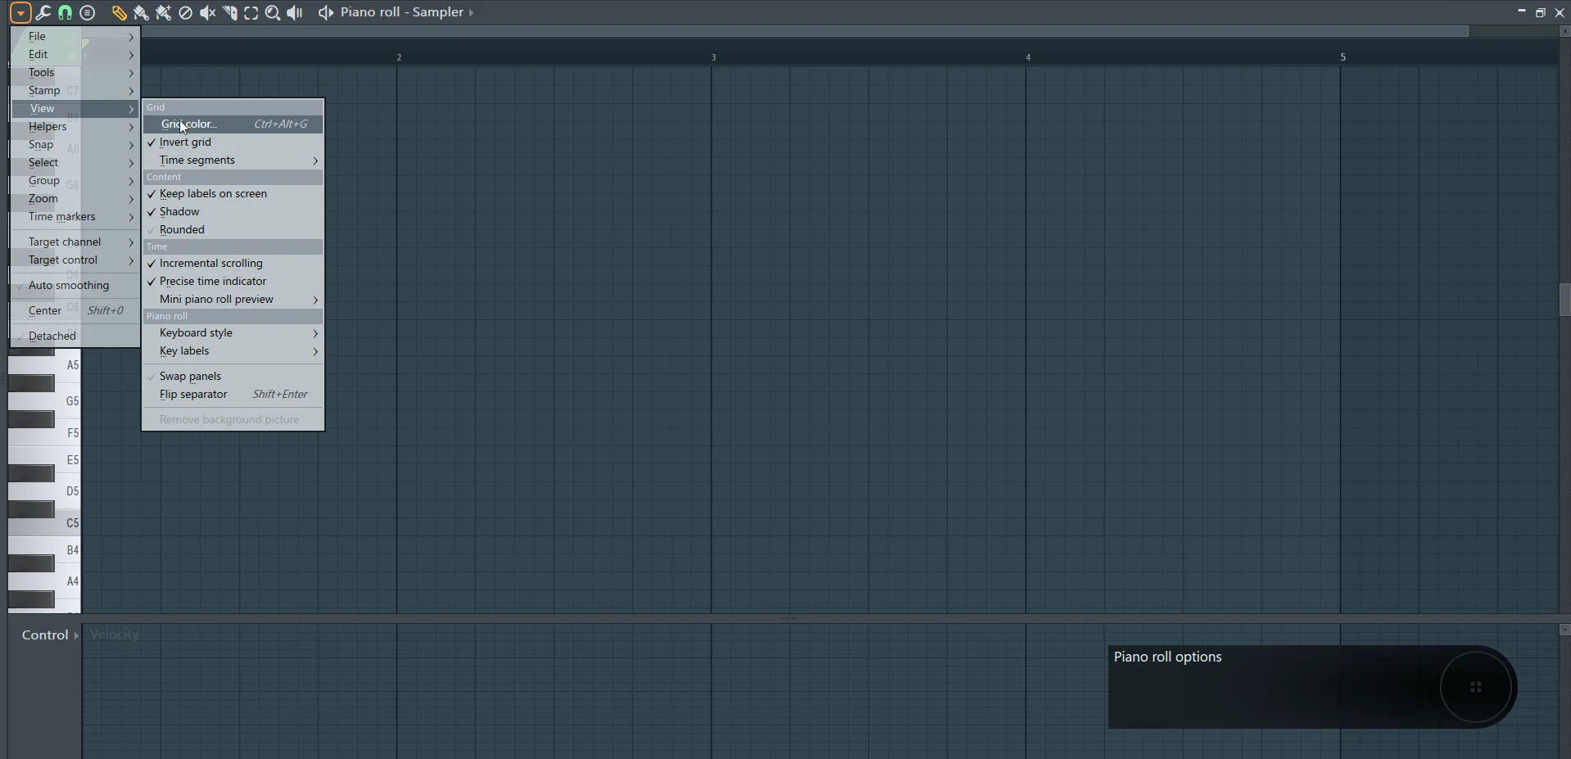
Task: Select the Mute tool
Action: (x=207, y=12)
